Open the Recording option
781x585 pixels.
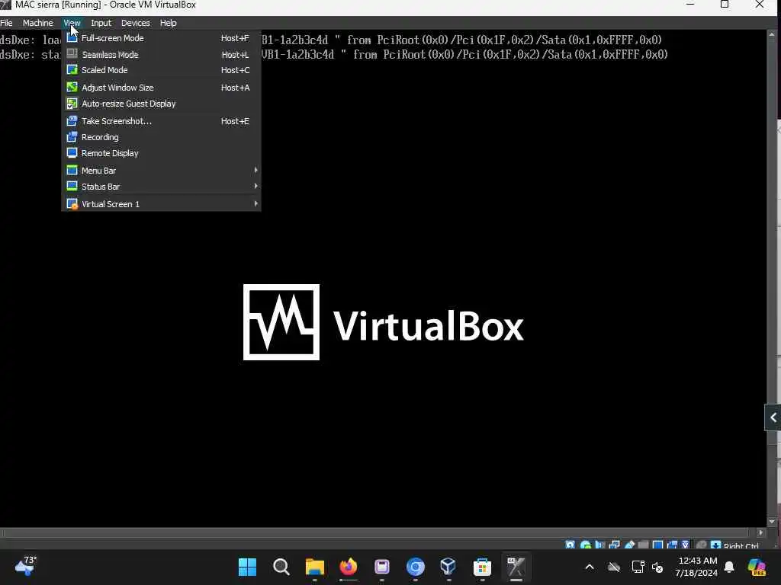coord(162,137)
